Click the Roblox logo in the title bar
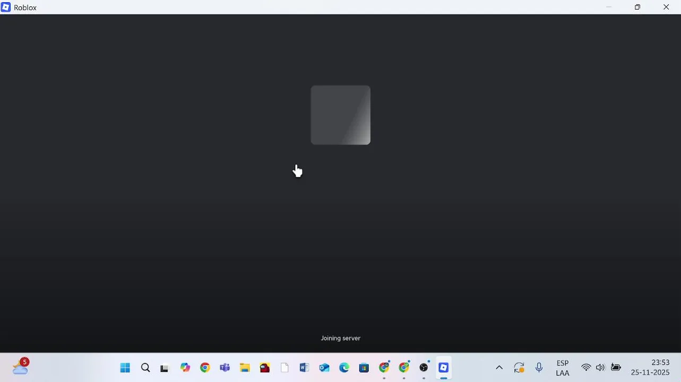Viewport: 681px width, 382px height. [x=6, y=7]
